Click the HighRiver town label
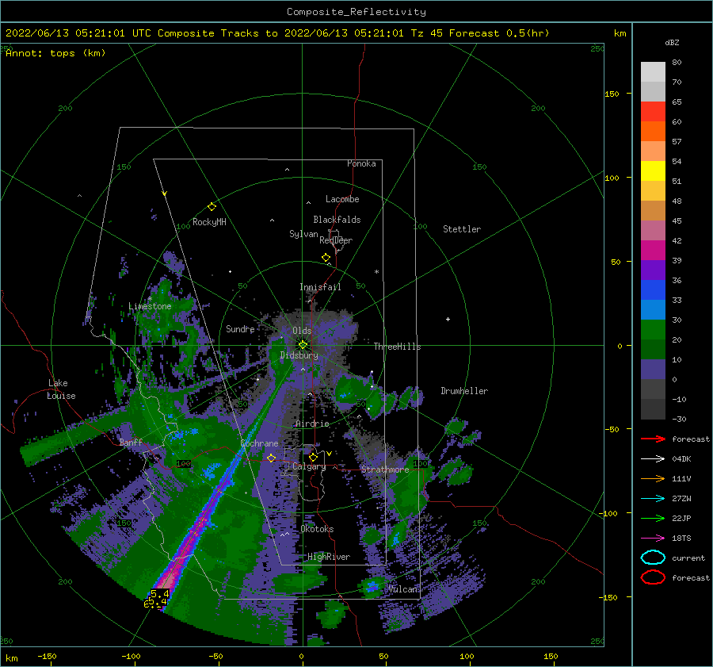The width and height of the screenshot is (713, 667). pos(329,557)
